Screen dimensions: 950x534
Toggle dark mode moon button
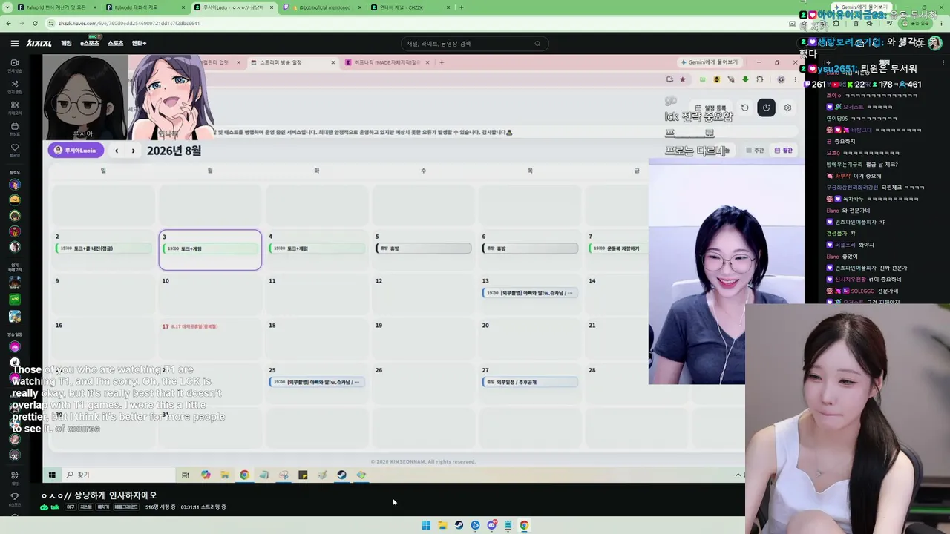pyautogui.click(x=767, y=108)
